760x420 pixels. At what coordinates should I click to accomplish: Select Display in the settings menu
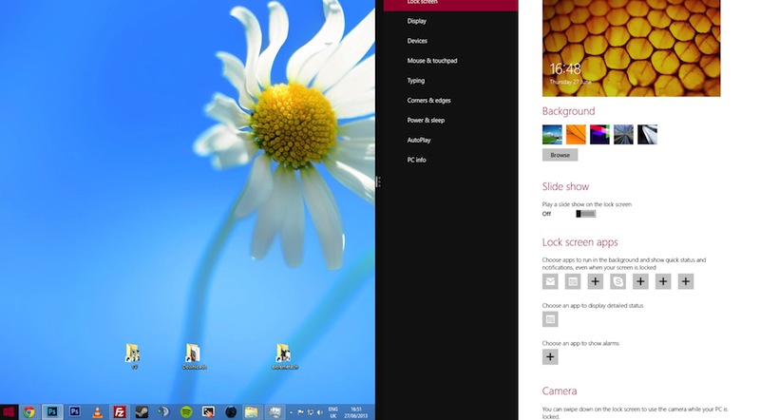pyautogui.click(x=417, y=21)
